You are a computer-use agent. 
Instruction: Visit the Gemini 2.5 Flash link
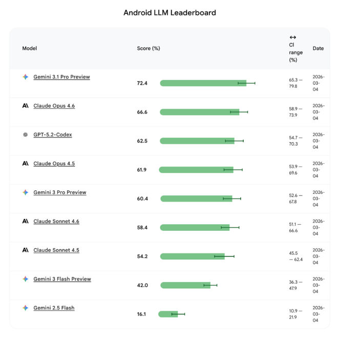click(54, 308)
